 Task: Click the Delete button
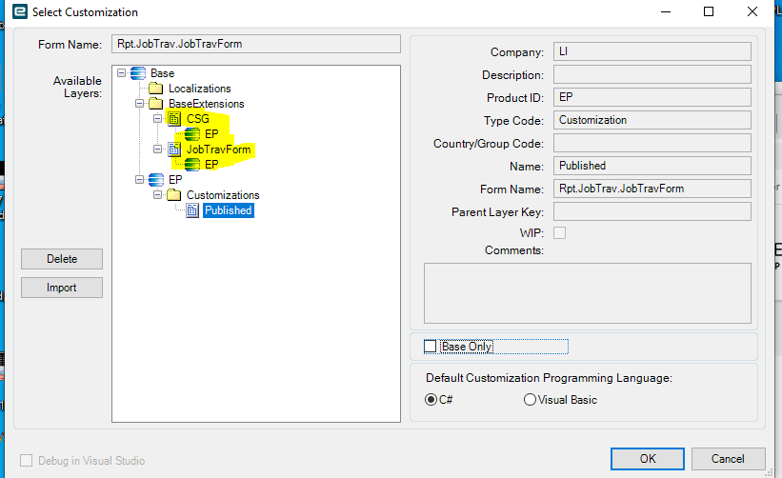point(62,259)
